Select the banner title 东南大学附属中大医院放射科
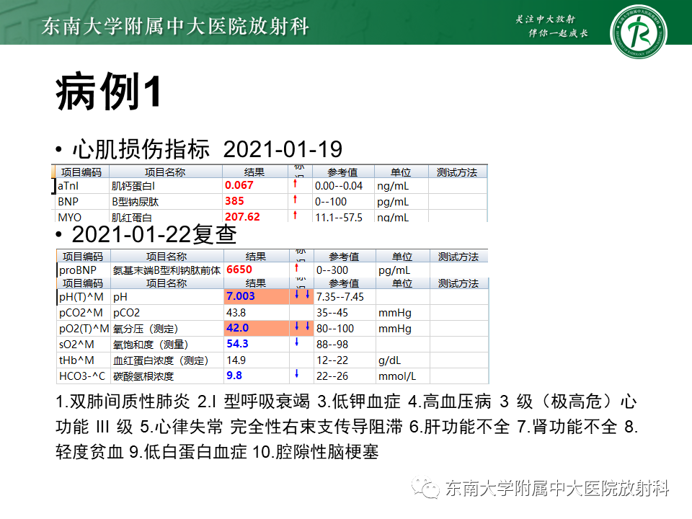 175,26
